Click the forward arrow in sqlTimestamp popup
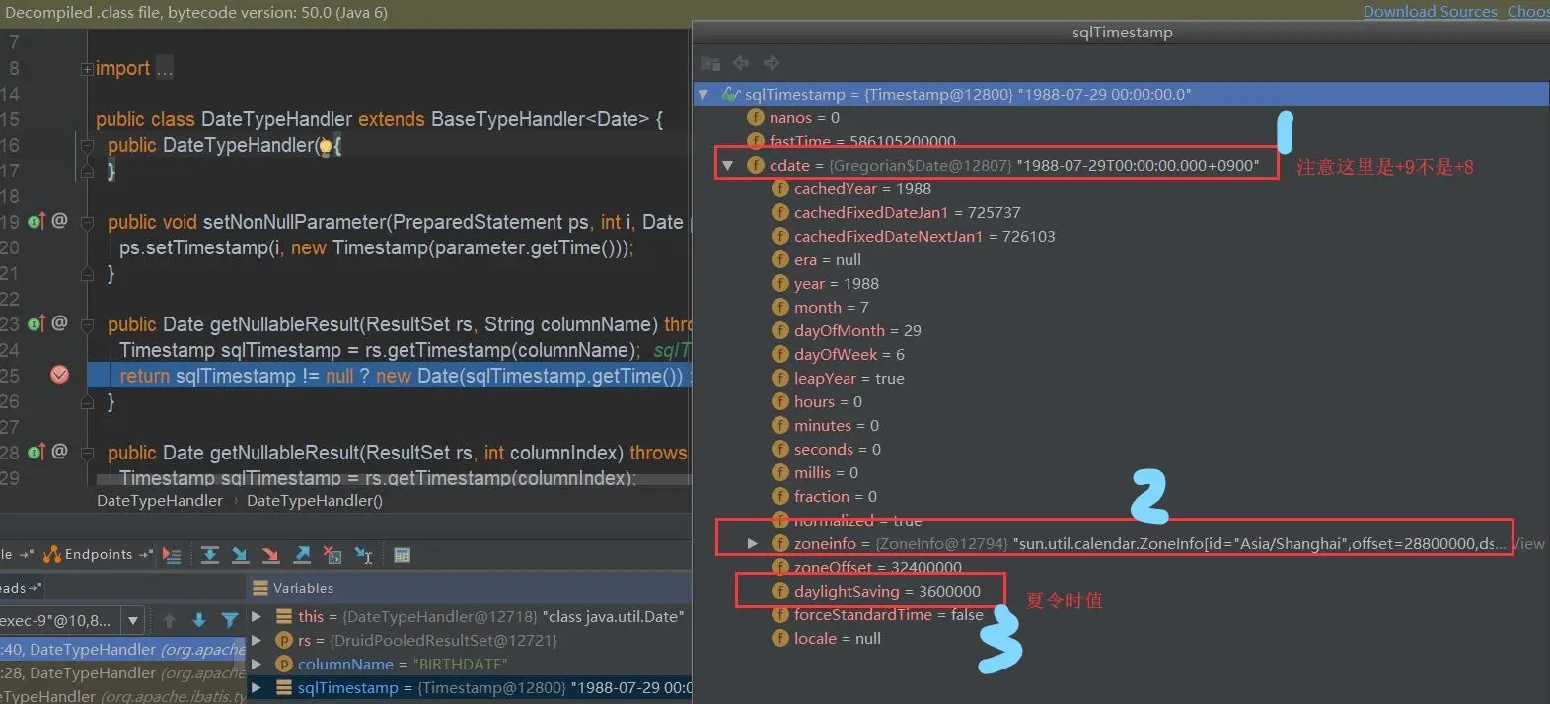The height and width of the screenshot is (704, 1550). click(x=772, y=63)
